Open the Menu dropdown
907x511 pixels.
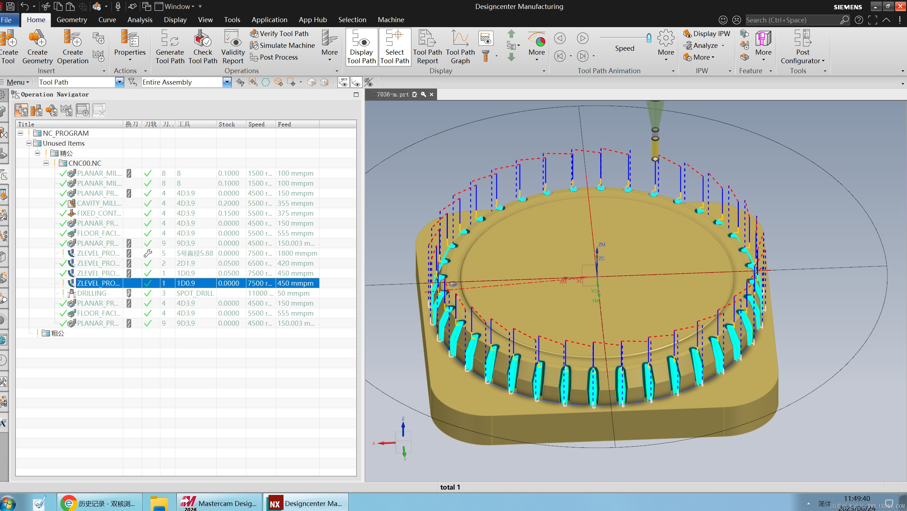coord(18,82)
